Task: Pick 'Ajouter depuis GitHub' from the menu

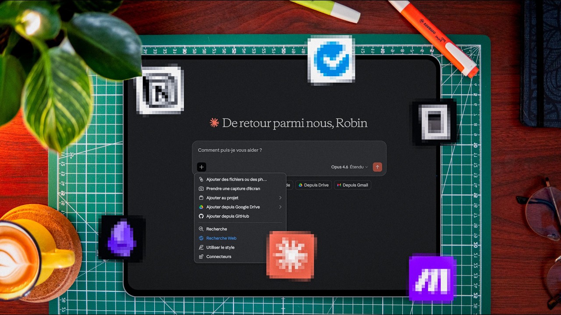Action: (x=240, y=216)
